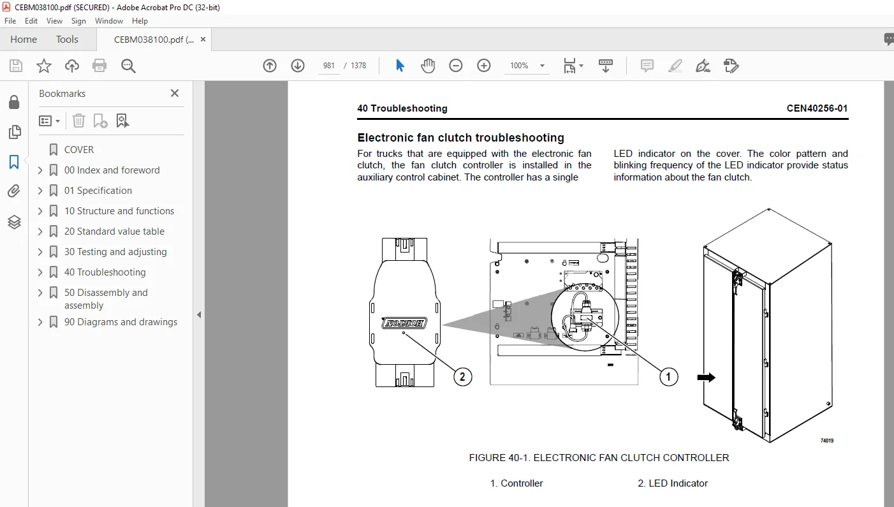This screenshot has height=507, width=894.
Task: Jump to 30 Testing and adjusting bookmark
Action: point(115,252)
